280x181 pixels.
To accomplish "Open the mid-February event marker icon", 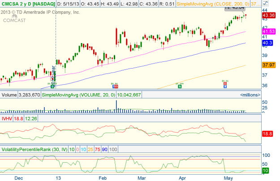I will point(114,85).
